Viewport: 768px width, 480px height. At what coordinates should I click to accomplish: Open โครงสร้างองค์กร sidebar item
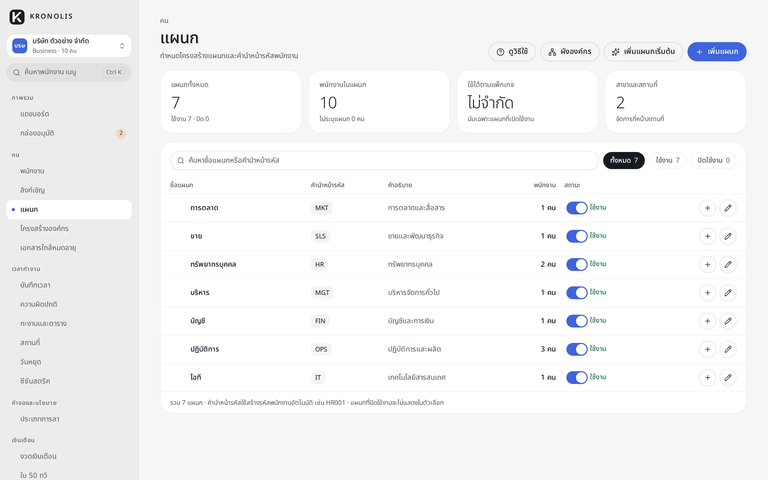69,229
